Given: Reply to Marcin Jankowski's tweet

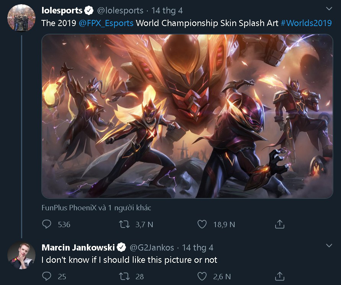Looking at the screenshot, I should coord(47,276).
